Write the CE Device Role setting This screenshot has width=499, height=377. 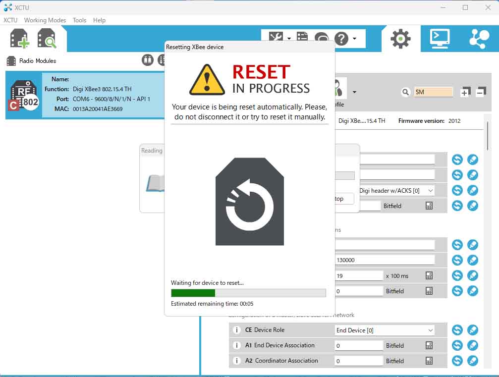473,330
